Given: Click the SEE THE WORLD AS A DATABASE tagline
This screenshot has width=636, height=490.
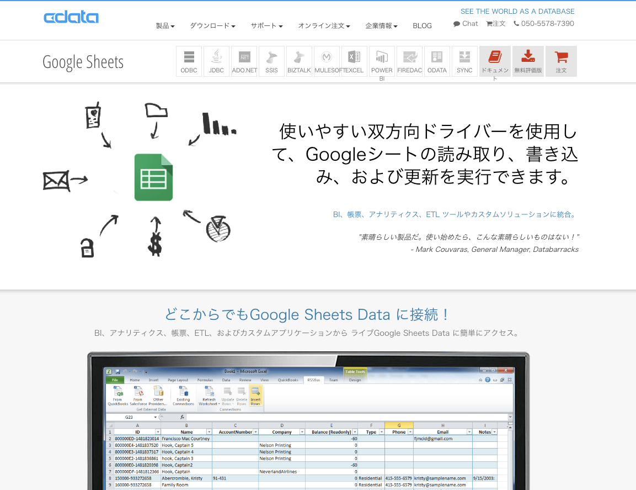Looking at the screenshot, I should (517, 12).
